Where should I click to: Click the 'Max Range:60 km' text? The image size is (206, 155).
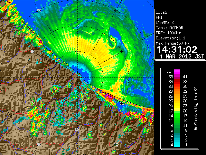point(173,43)
